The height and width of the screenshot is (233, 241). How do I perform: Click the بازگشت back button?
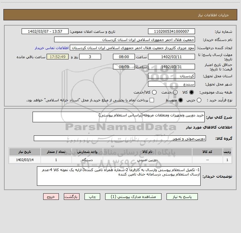[x=72, y=197]
